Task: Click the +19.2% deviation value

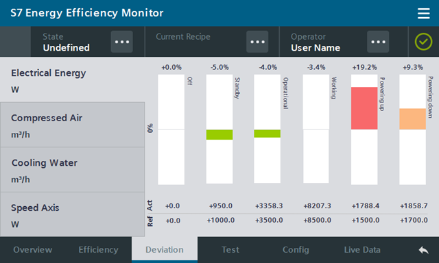Action: pyautogui.click(x=364, y=67)
